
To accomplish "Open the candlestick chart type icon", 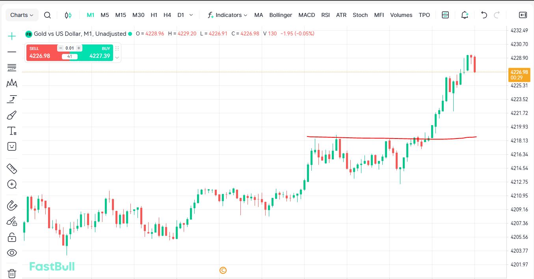I will 68,15.
